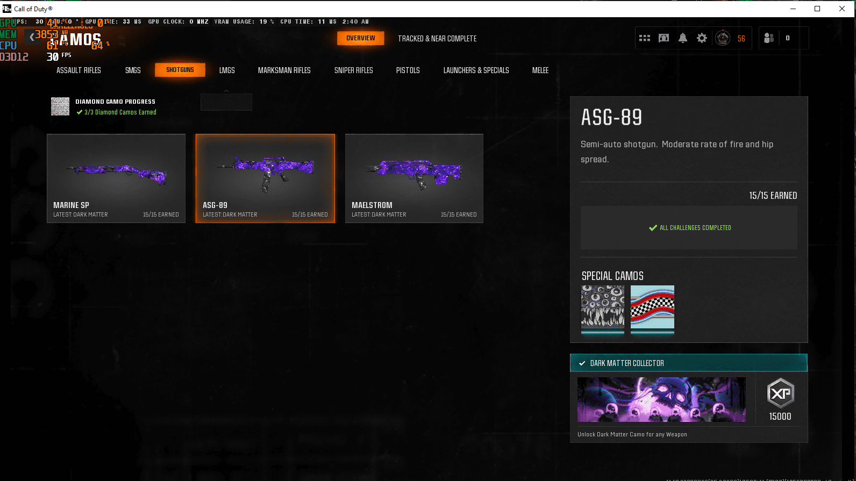Open notifications bell icon
Viewport: 856px width, 481px height.
click(x=682, y=38)
